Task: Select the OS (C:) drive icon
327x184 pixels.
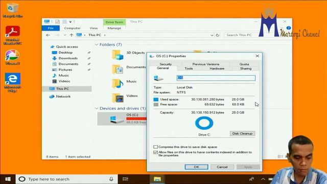Action: point(116,119)
